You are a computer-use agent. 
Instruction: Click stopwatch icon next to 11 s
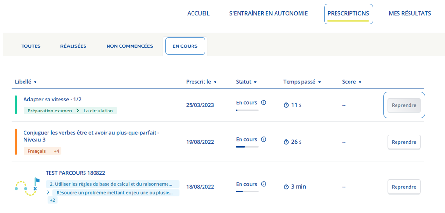click(286, 105)
